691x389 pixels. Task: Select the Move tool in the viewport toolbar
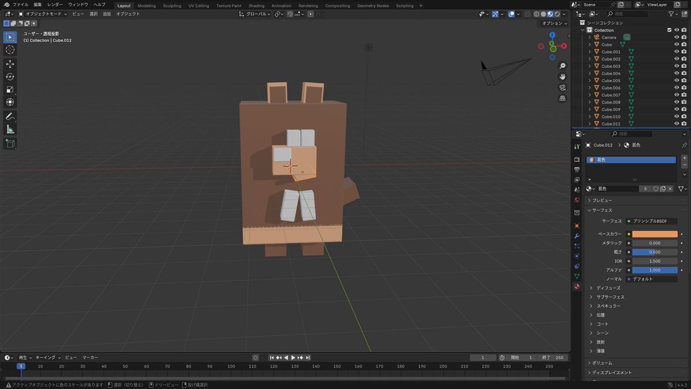[x=10, y=65]
